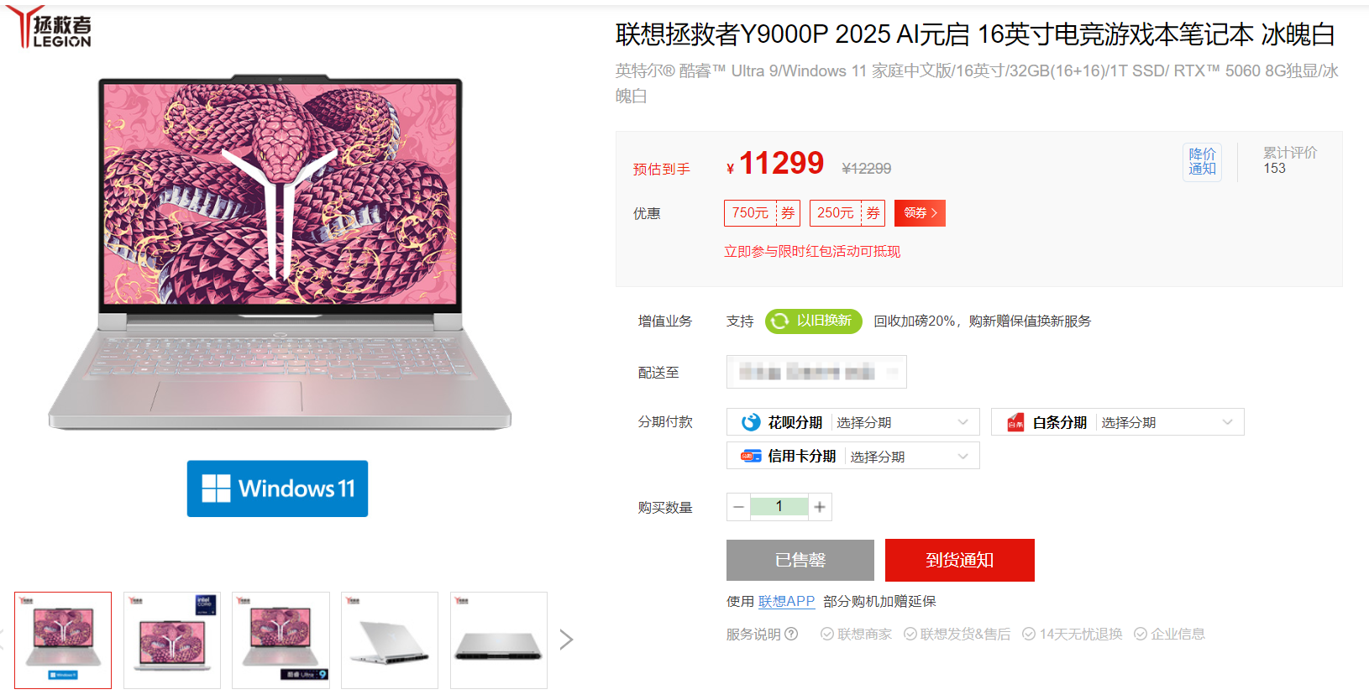The width and height of the screenshot is (1369, 700).
Task: Open the 白条分期 installment dropdown
Action: pos(1118,422)
